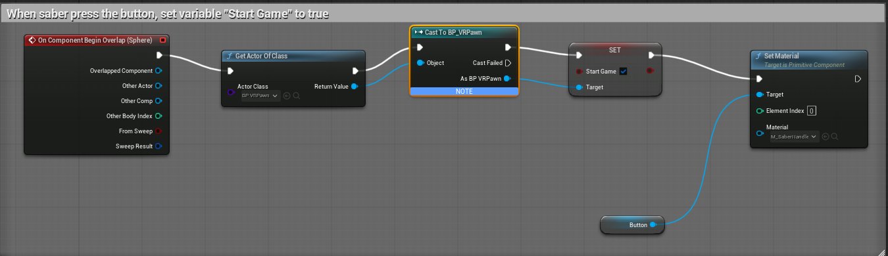888x256 pixels.
Task: Click the cast icon on Cast To BP_VRPawn
Action: (x=418, y=32)
